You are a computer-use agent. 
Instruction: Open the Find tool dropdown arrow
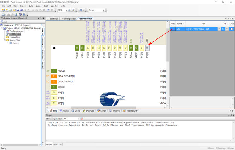pyautogui.click(x=83, y=10)
